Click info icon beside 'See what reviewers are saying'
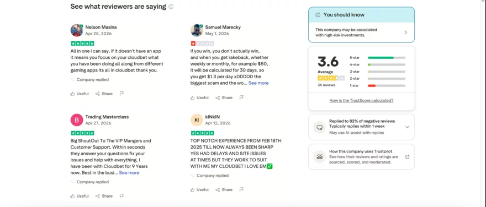486x207 pixels. tap(171, 7)
